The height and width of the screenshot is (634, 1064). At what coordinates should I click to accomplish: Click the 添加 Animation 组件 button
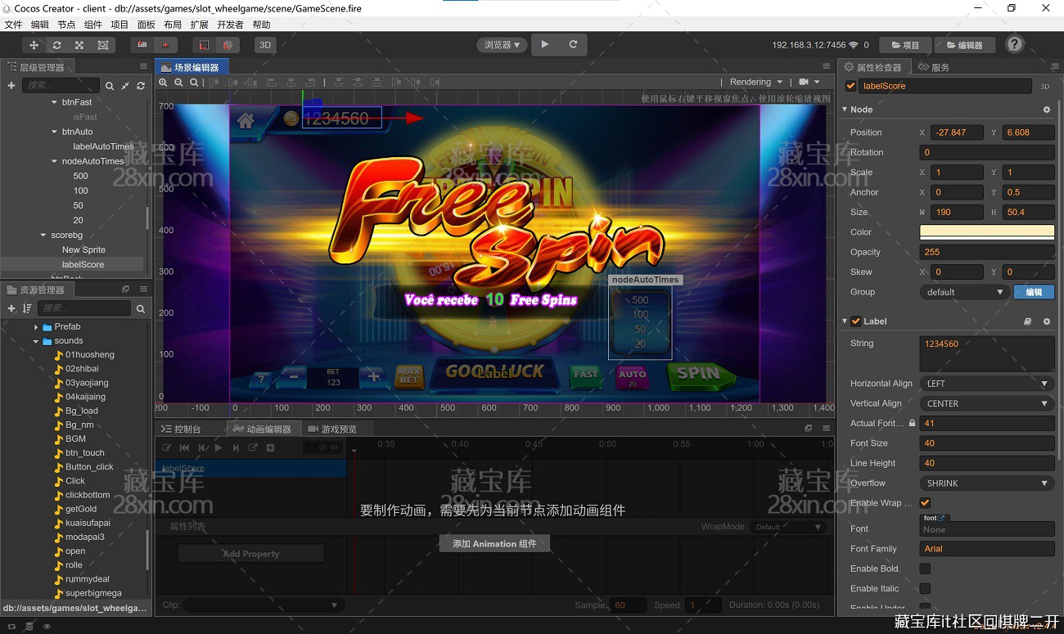point(494,544)
